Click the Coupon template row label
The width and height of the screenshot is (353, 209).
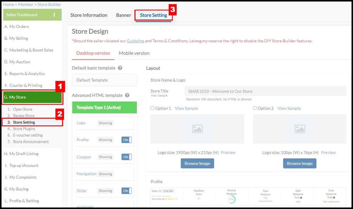(x=84, y=157)
